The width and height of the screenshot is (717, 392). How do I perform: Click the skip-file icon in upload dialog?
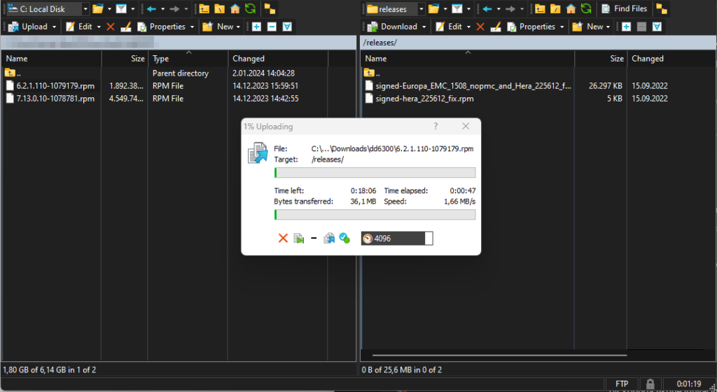[299, 239]
